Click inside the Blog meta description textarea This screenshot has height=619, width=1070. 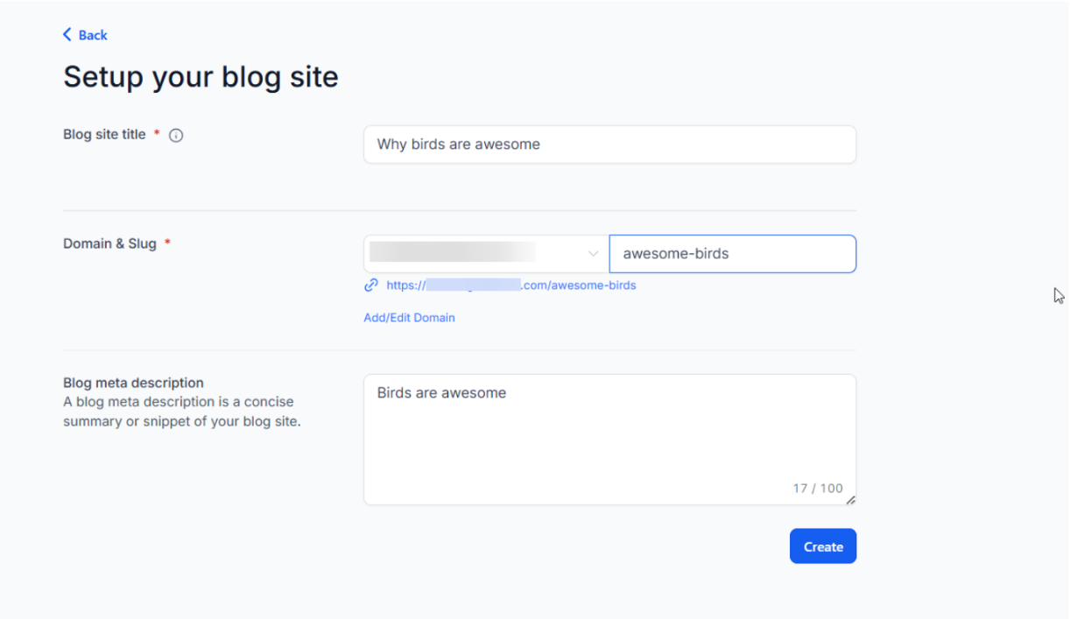[x=609, y=433]
